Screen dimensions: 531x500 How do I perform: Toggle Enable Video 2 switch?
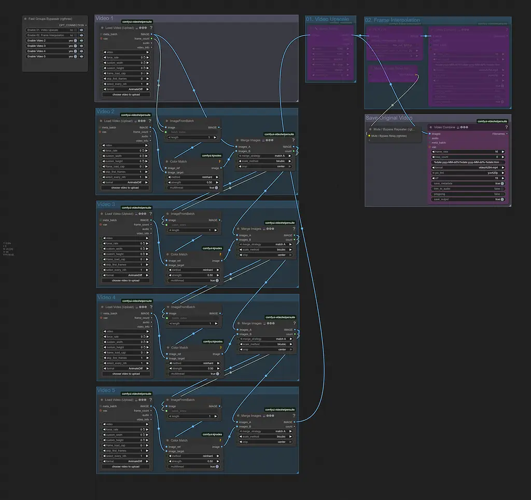click(x=76, y=40)
